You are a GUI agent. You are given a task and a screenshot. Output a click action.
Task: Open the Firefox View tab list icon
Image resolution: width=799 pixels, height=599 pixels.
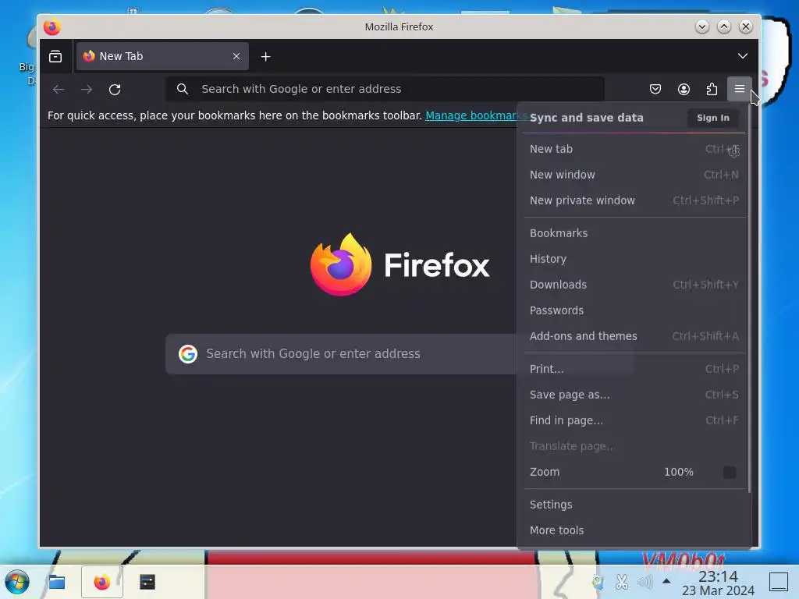click(x=55, y=56)
